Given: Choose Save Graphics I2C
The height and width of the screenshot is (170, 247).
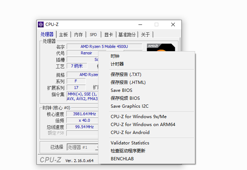Looking at the screenshot, I should (147, 106).
